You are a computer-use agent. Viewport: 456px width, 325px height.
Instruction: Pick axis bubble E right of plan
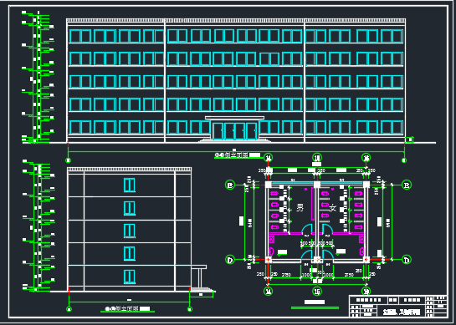point(407,185)
